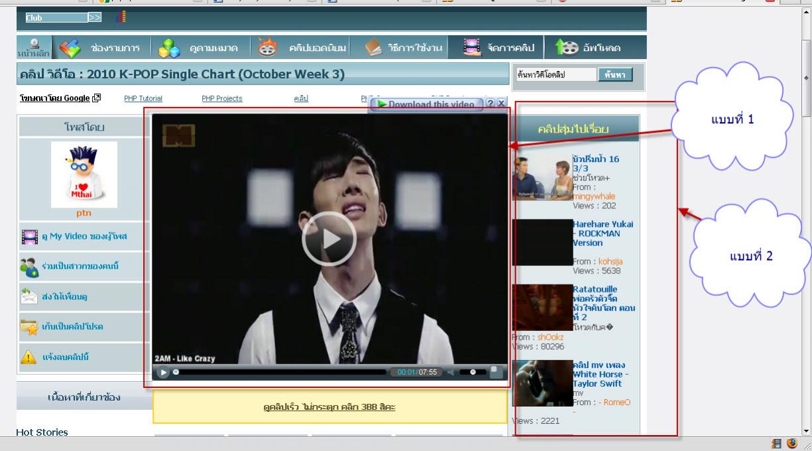Viewport: 812px width, 451px height.
Task: Click ส่งให้เพื่อนดู send to friend link
Action: click(65, 296)
